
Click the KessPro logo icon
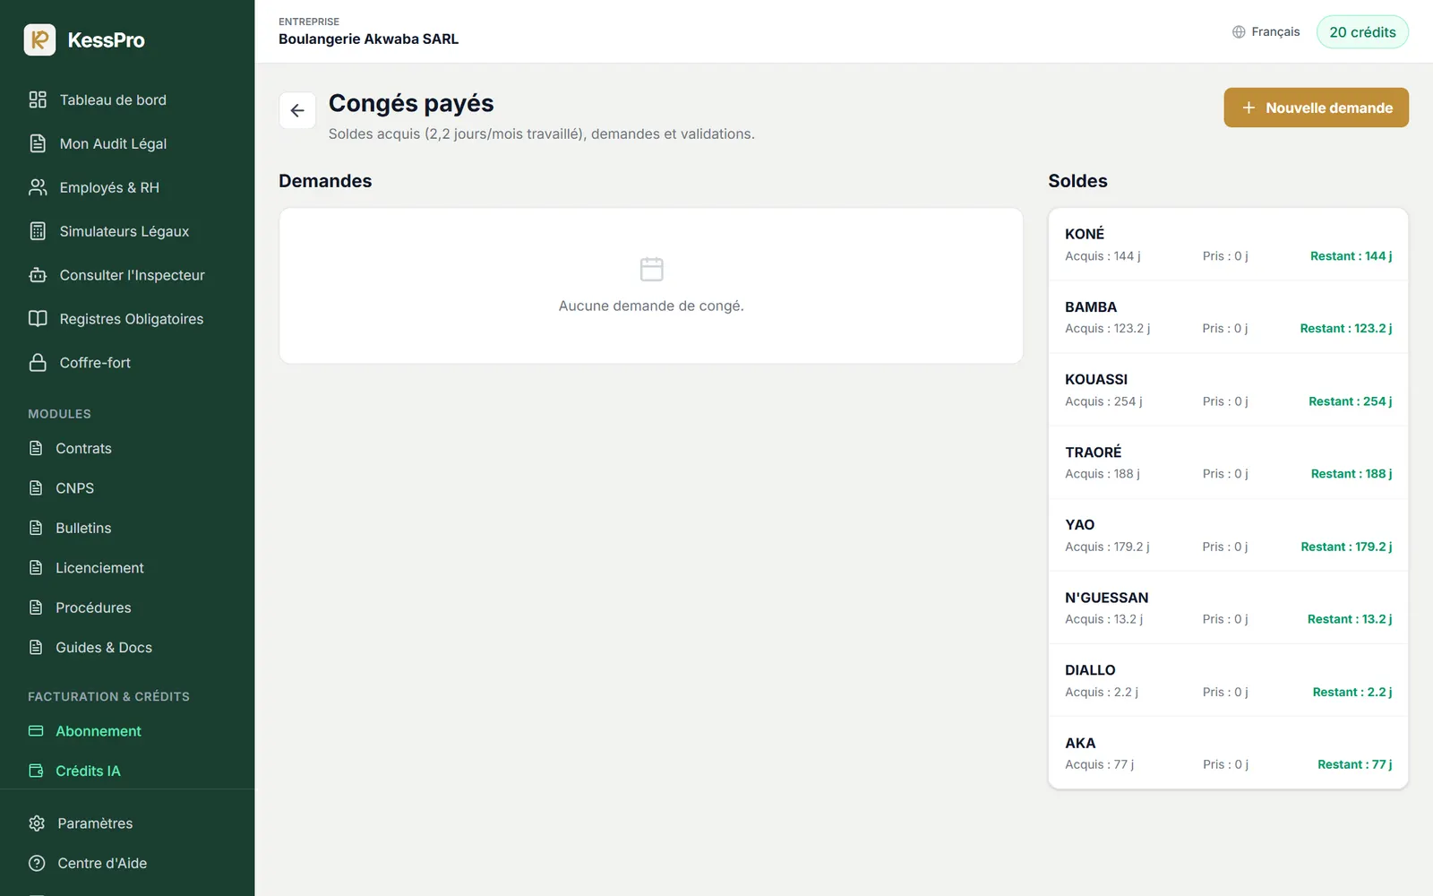(x=39, y=39)
